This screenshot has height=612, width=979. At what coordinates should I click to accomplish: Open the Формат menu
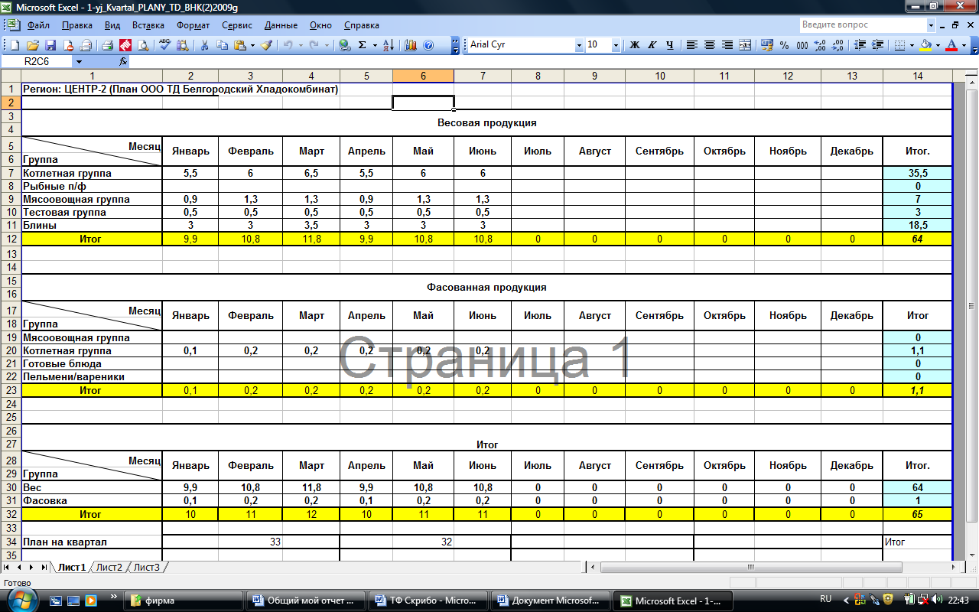(194, 25)
